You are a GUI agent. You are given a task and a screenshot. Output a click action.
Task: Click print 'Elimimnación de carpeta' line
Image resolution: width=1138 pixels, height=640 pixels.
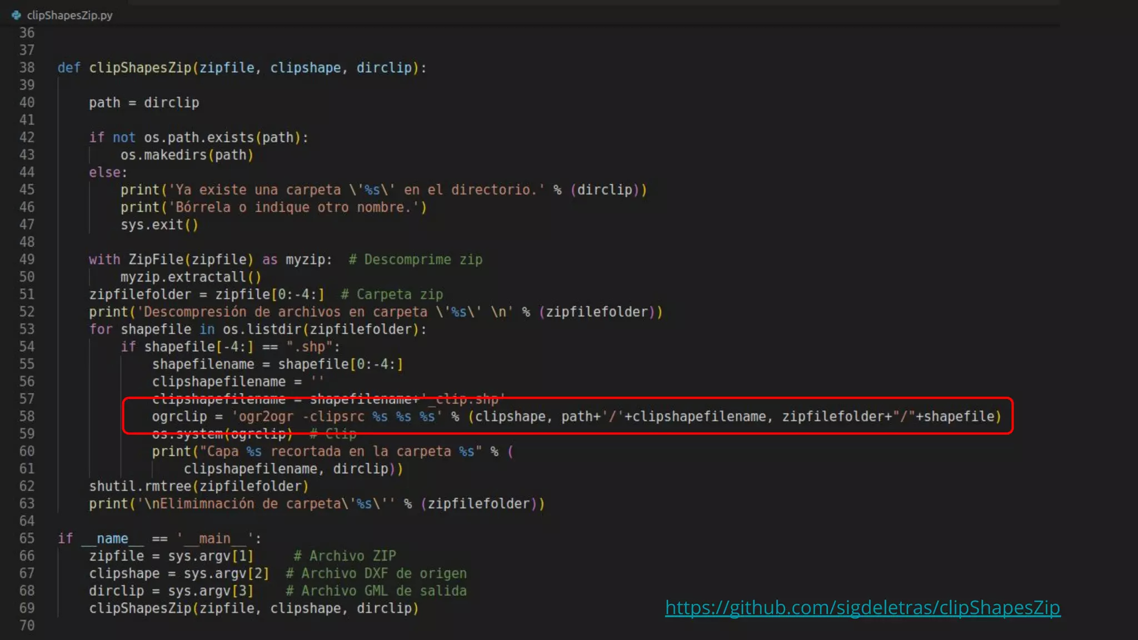tap(317, 504)
